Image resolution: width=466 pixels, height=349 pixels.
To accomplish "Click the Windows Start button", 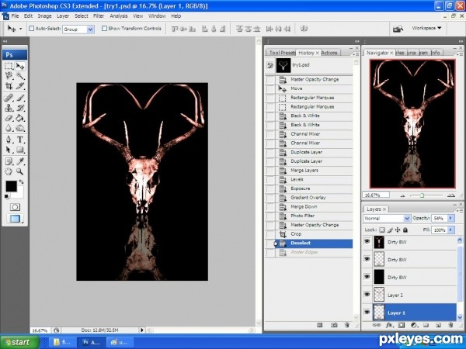I will click(x=19, y=342).
